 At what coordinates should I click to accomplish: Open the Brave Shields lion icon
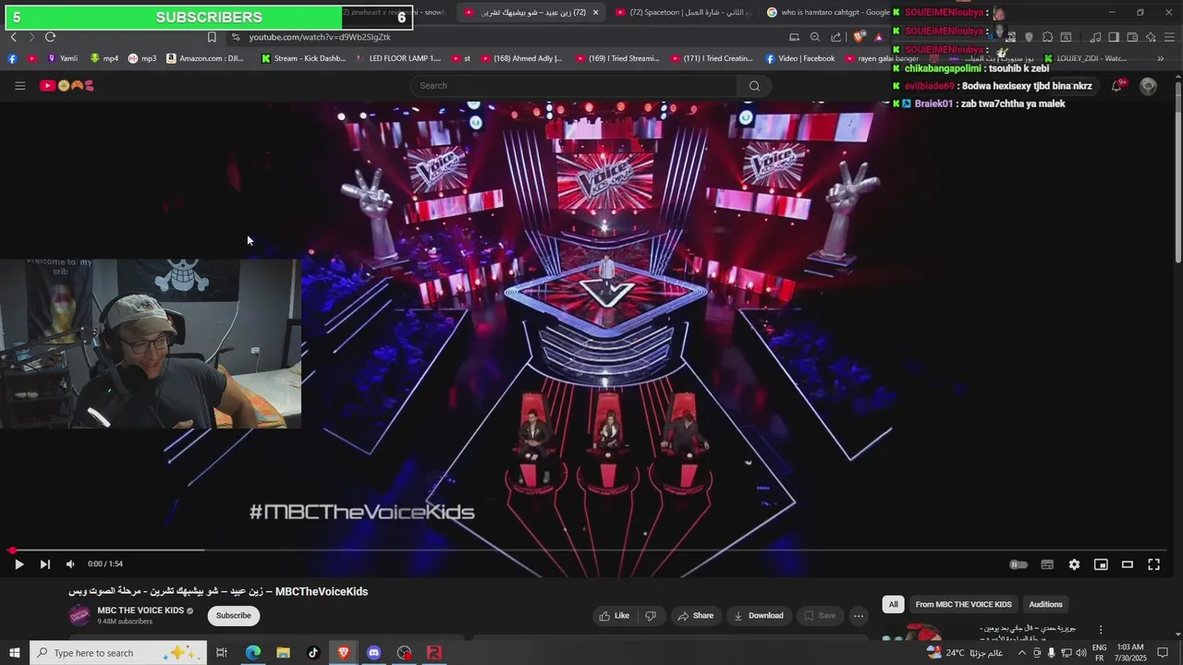pyautogui.click(x=859, y=37)
